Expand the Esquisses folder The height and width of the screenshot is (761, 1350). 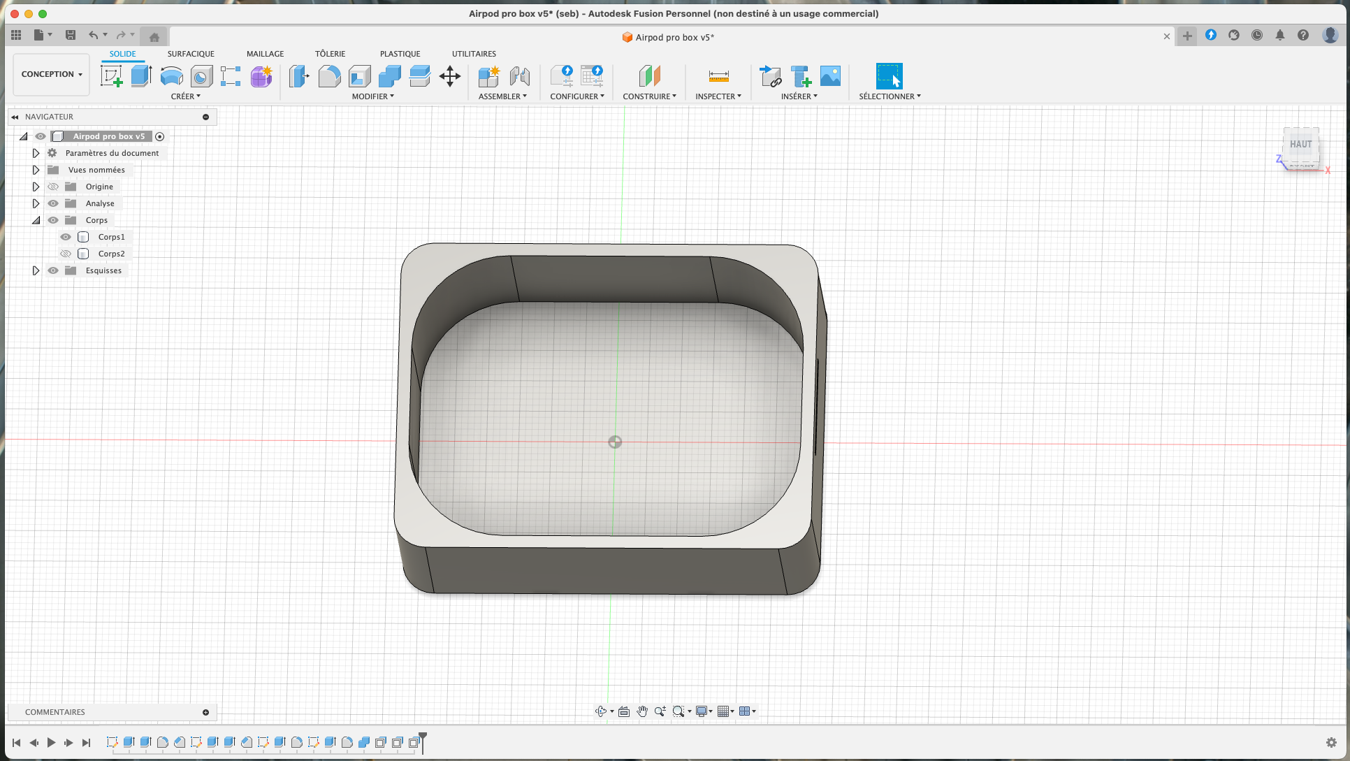click(36, 270)
